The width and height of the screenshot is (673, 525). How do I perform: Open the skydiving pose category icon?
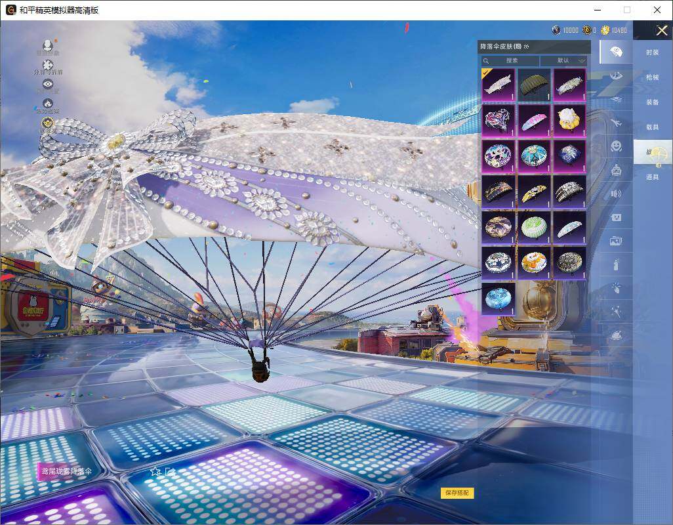tap(616, 76)
